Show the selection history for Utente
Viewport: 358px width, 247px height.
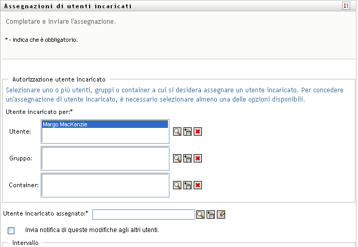[187, 131]
